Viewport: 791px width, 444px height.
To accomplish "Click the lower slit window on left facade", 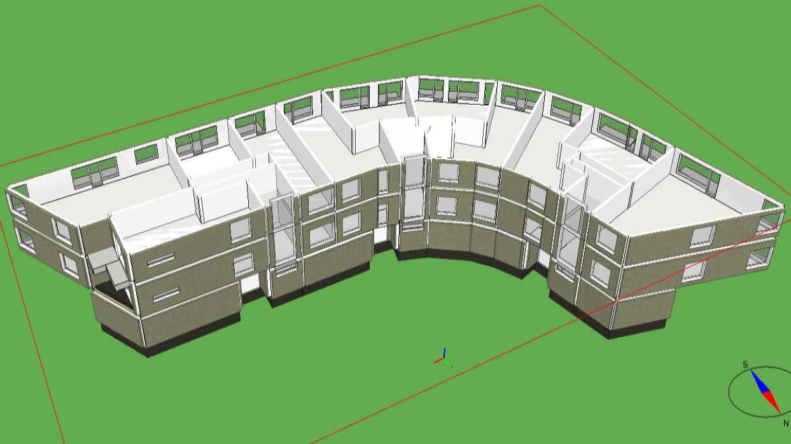I will click(x=165, y=294).
